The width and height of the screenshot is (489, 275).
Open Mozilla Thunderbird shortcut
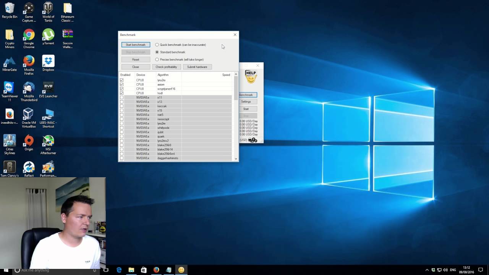point(29,92)
